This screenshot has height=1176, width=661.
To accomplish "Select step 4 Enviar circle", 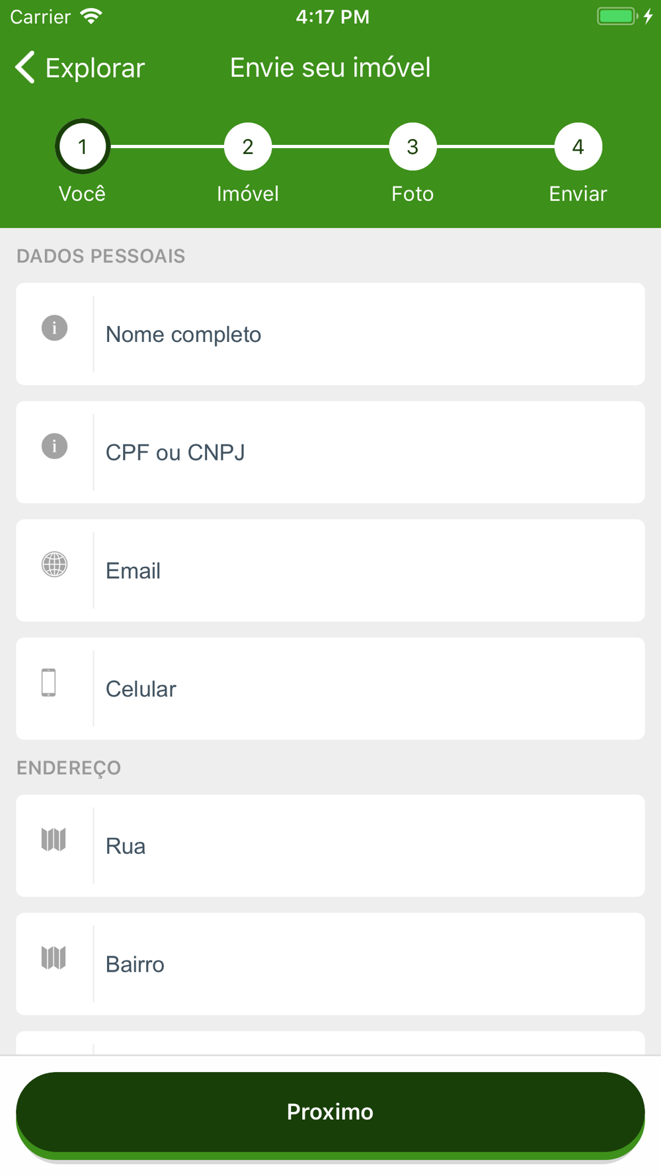I will pos(578,147).
